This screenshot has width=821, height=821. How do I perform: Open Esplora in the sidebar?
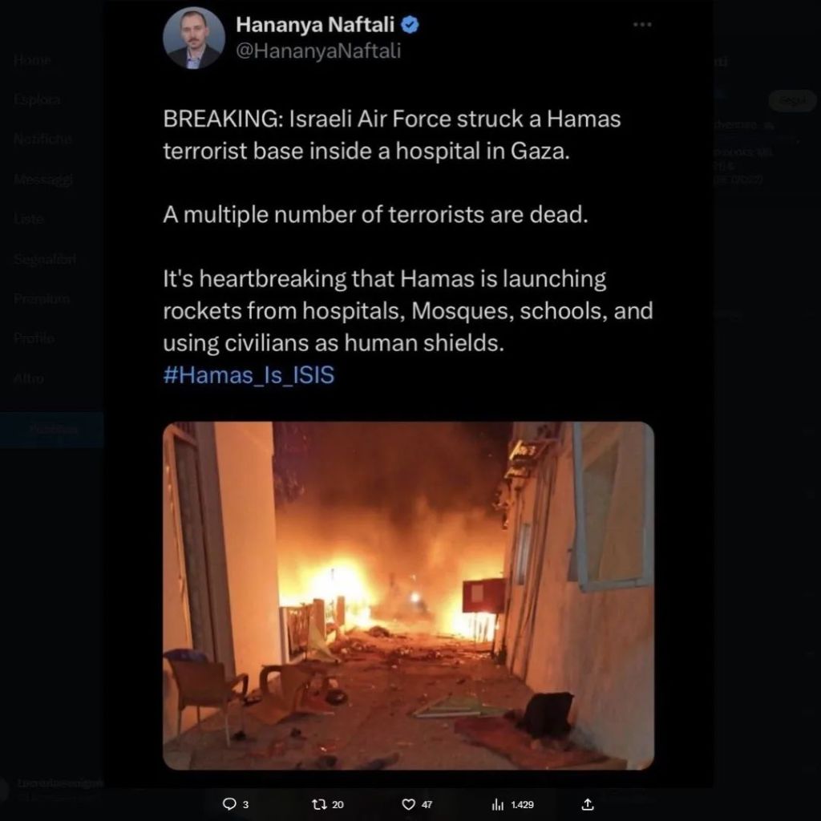(x=37, y=99)
